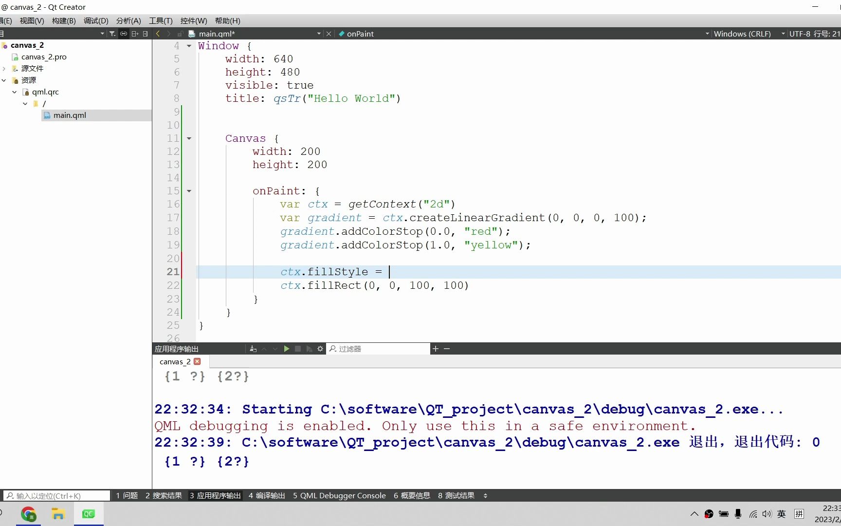The image size is (841, 526).
Task: Focus the 过滤器 filter field
Action: point(378,349)
